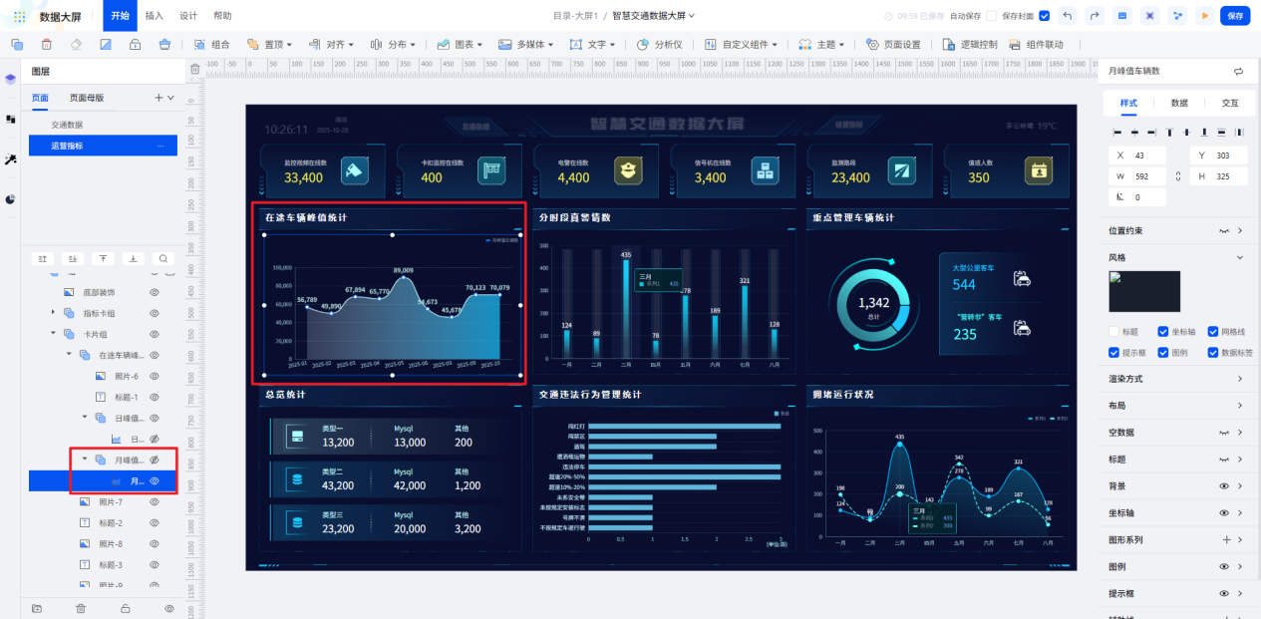Uncheck the 数据标签 checkbox

click(x=1213, y=352)
